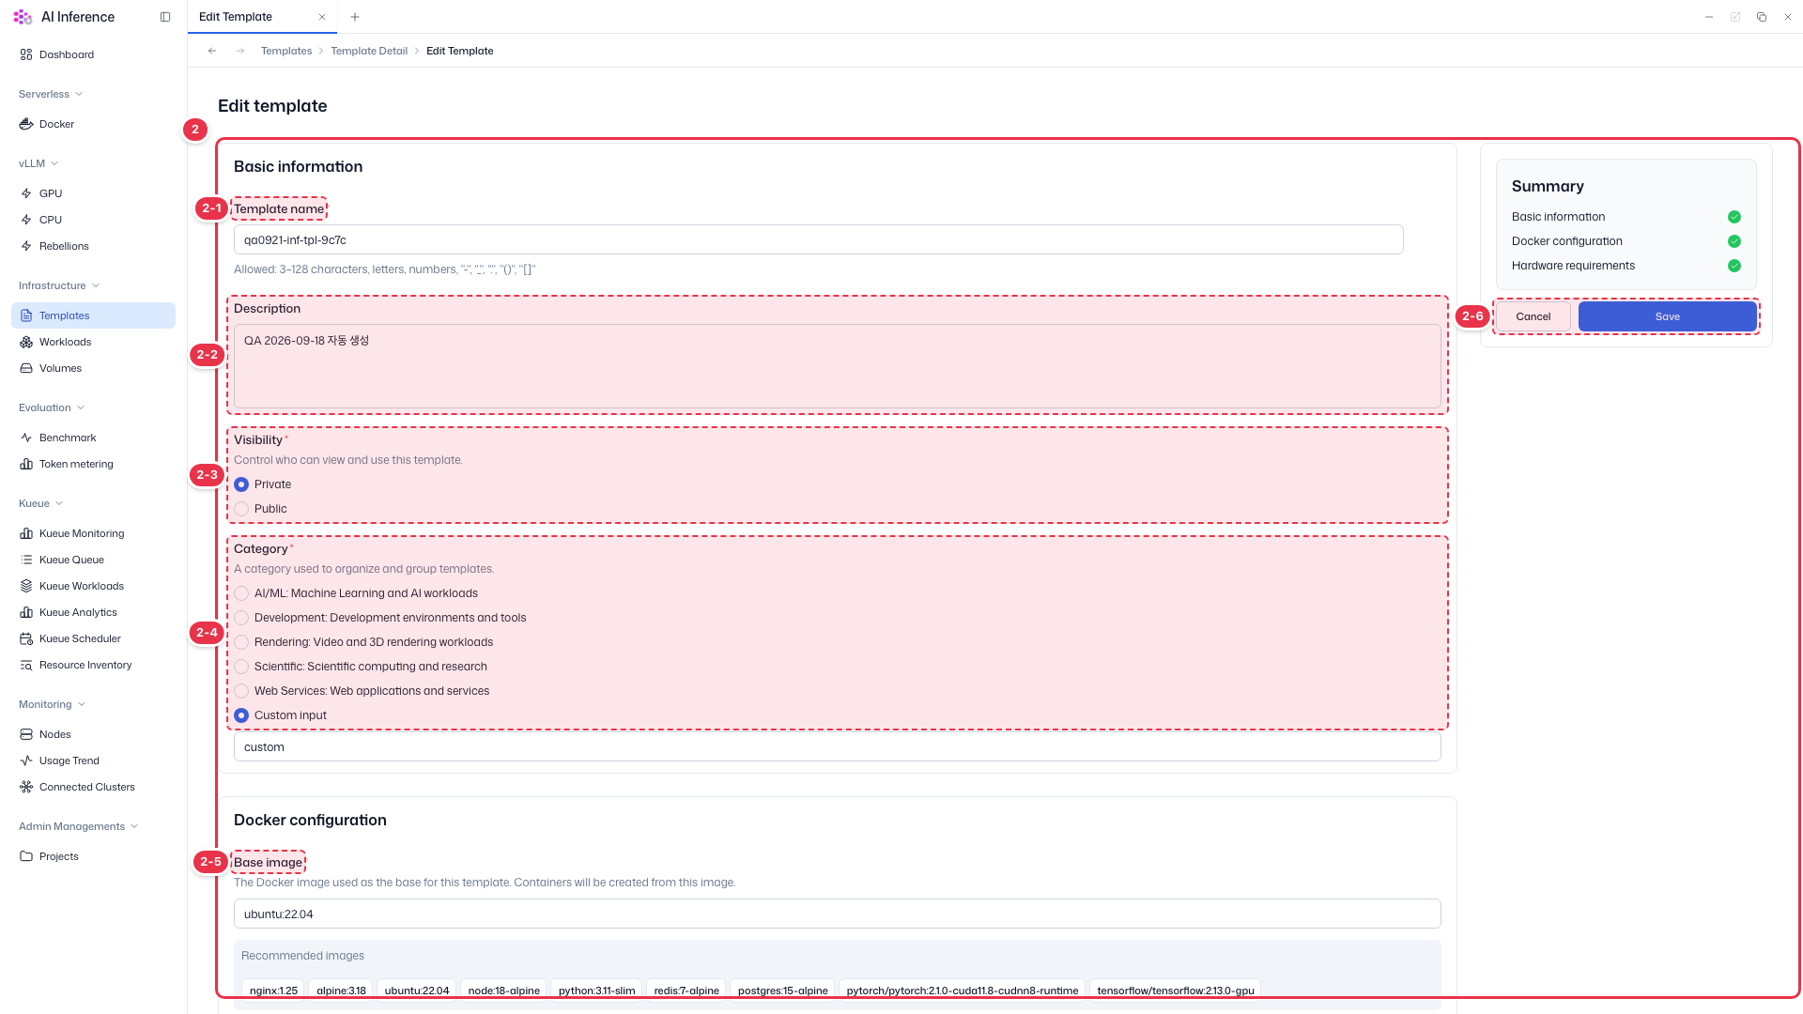Open Workloads via its sidebar icon
The height and width of the screenshot is (1014, 1803).
point(26,342)
